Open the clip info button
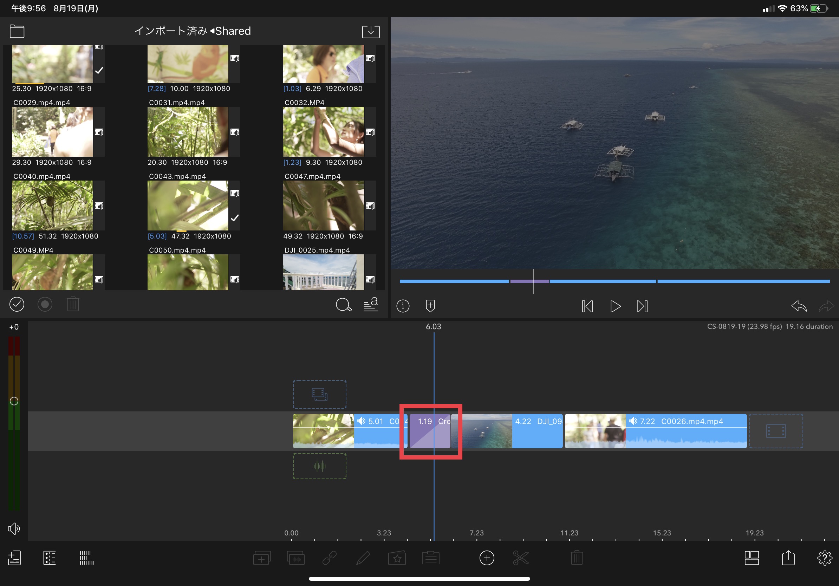The height and width of the screenshot is (586, 839). tap(403, 306)
